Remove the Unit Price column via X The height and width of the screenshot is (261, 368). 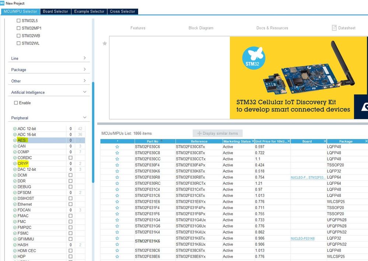coord(289,141)
